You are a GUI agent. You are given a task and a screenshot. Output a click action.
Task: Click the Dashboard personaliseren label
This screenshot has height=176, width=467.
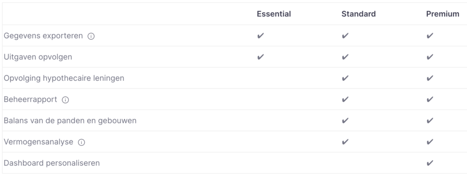pyautogui.click(x=52, y=163)
